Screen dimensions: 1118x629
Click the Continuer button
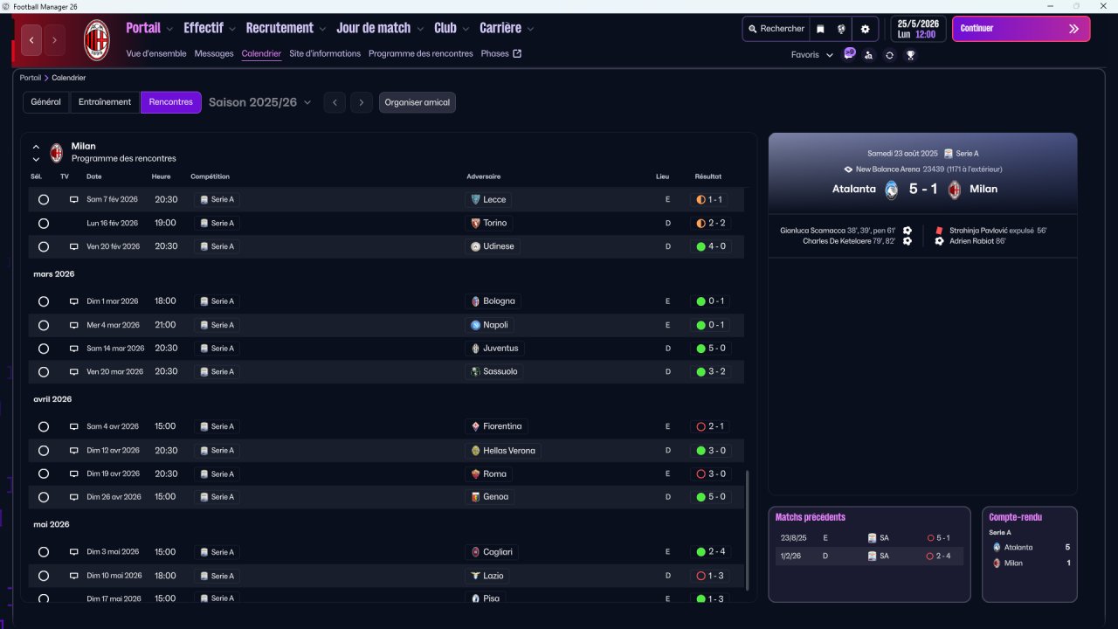[1021, 29]
